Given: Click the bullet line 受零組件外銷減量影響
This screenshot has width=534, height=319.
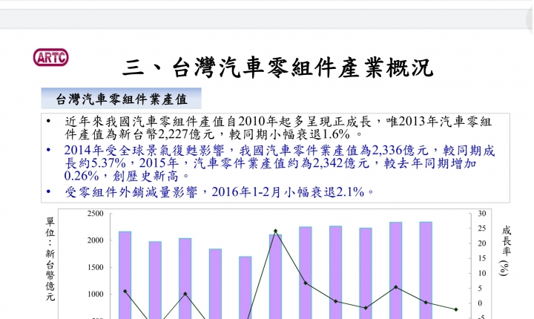Looking at the screenshot, I should point(219,193).
